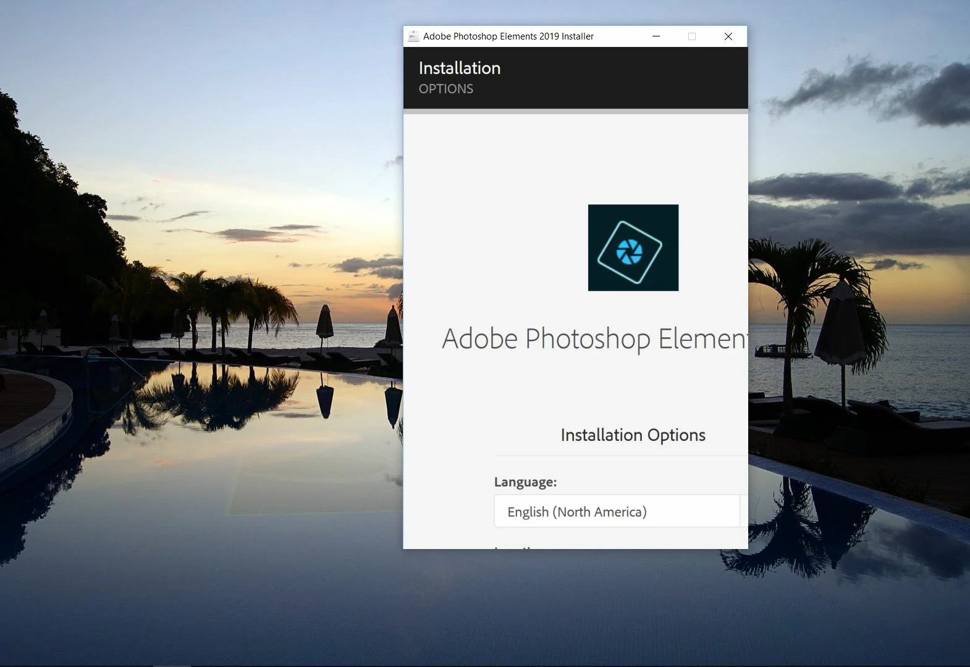Click the "Installation Options" heading text
The image size is (970, 667).
coord(633,435)
